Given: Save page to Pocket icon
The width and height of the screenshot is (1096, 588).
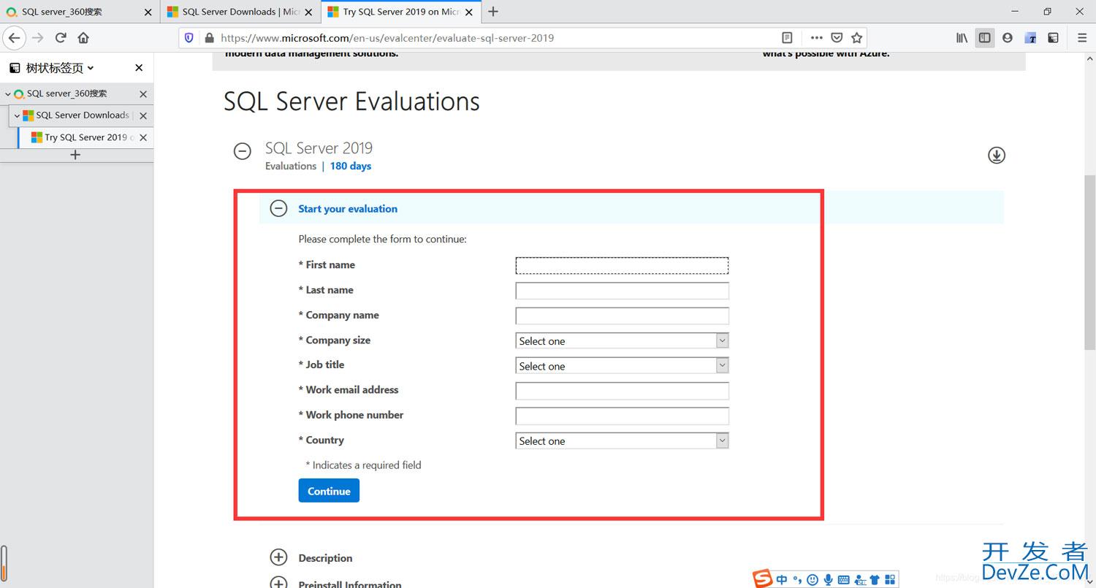Looking at the screenshot, I should (837, 37).
